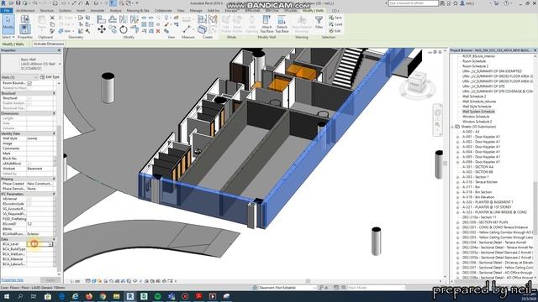Screen dimensions: 538x302
Task: Click Save selection icon
Action: click(335, 18)
